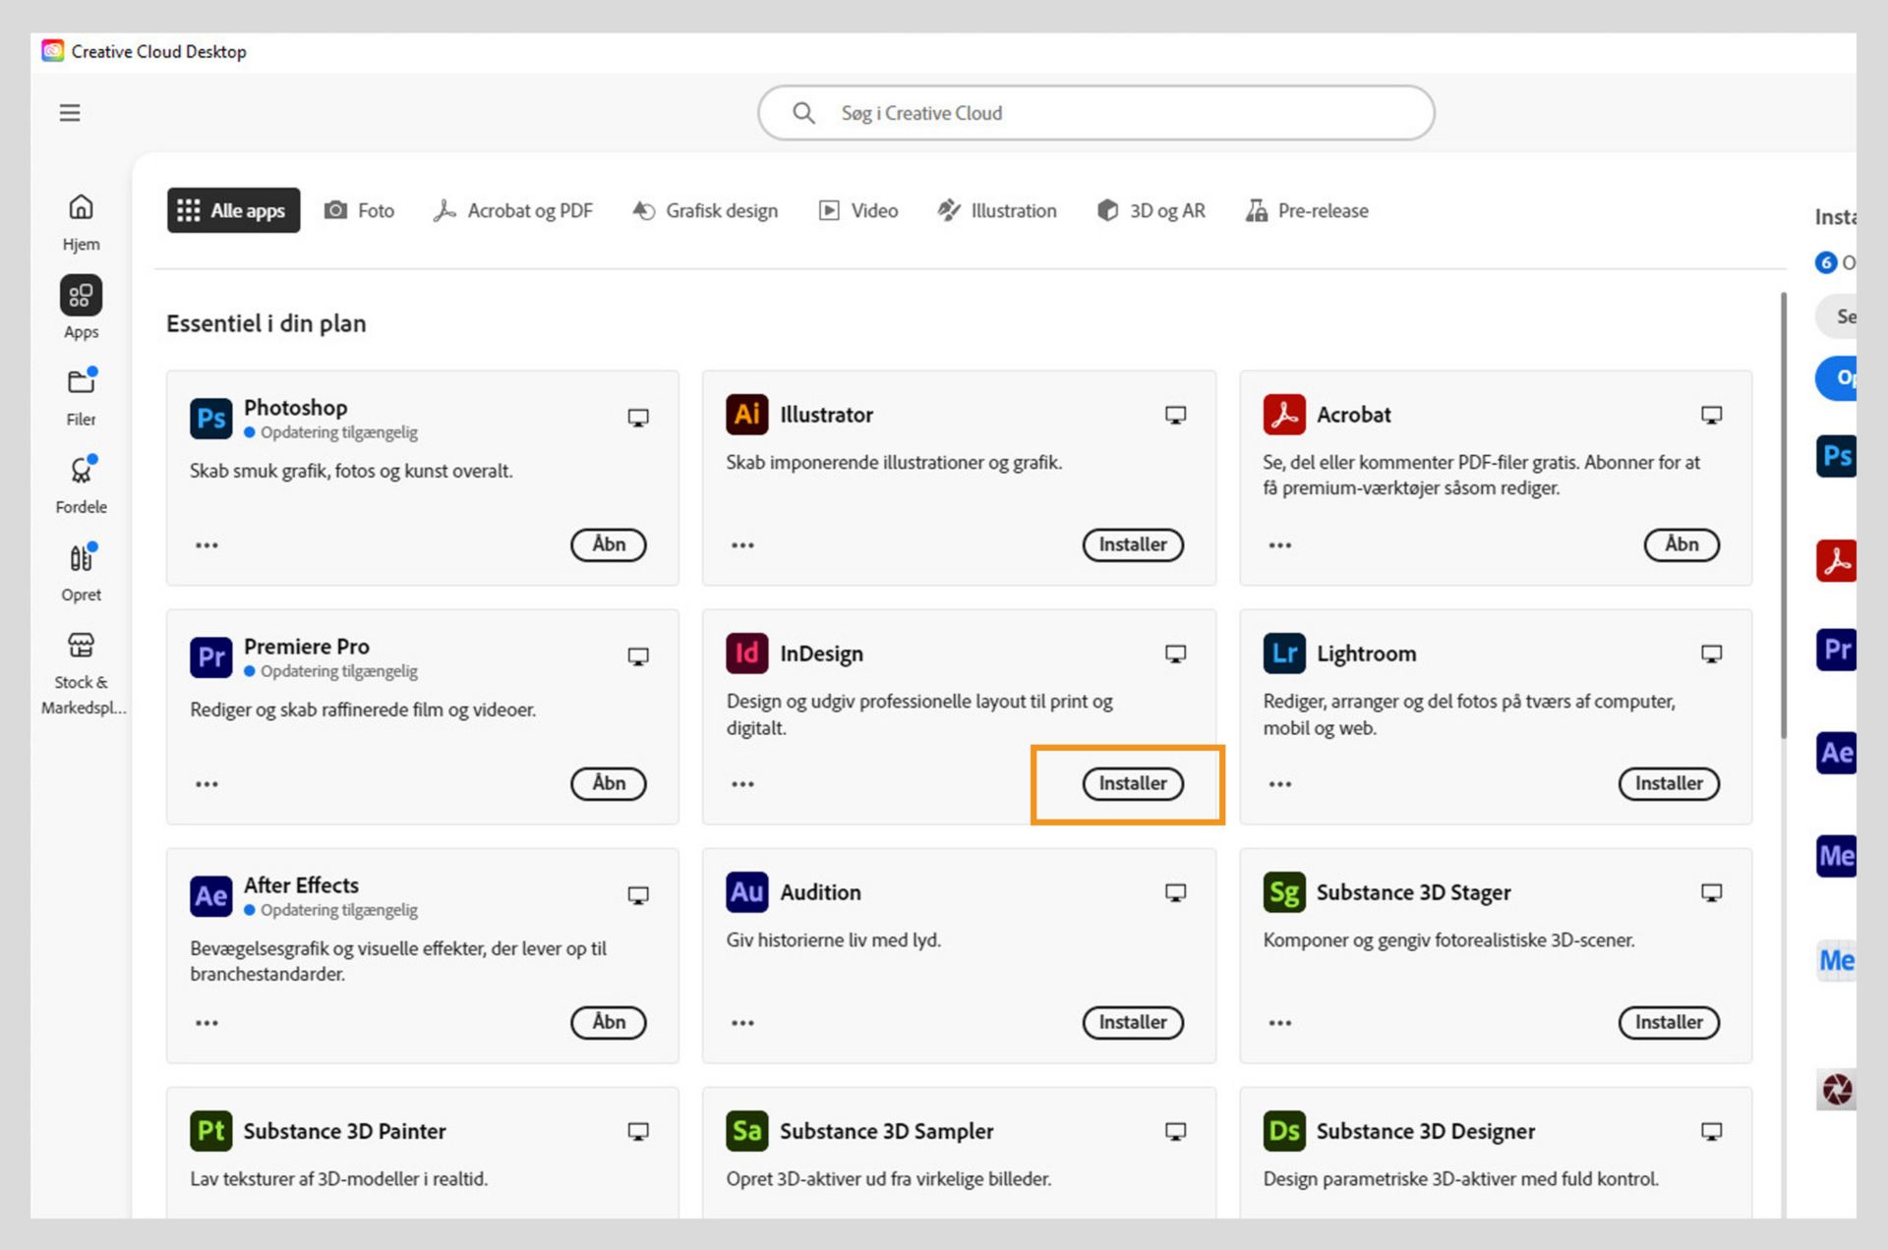
Task: Open Photoshop with the Åbn button
Action: 608,544
